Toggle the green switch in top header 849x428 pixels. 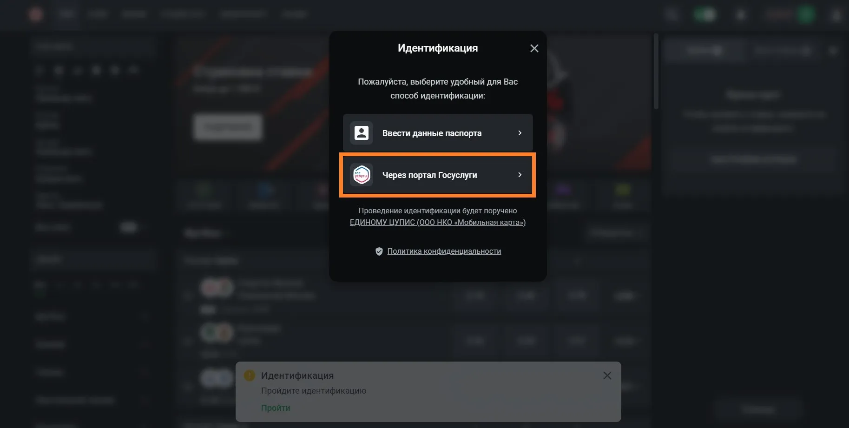tap(705, 15)
